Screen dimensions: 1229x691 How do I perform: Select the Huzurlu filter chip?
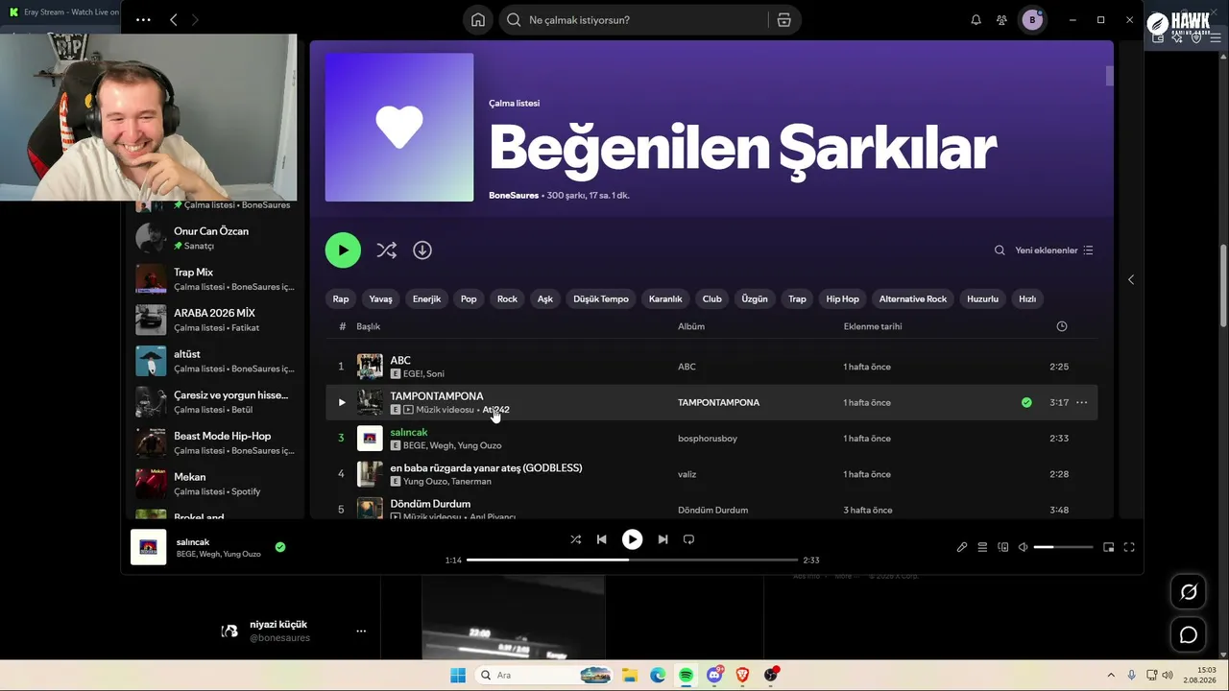(x=983, y=299)
